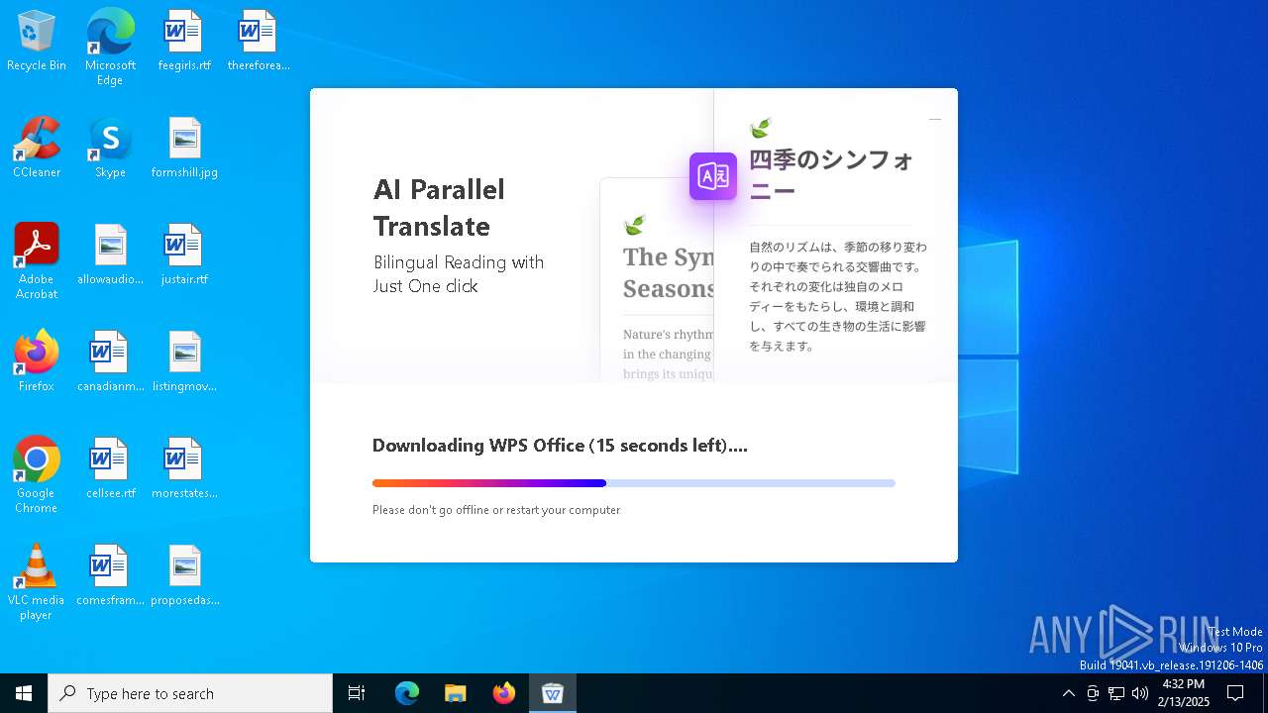Select the justair.rtf document icon
The height and width of the screenshot is (713, 1268).
point(184,255)
